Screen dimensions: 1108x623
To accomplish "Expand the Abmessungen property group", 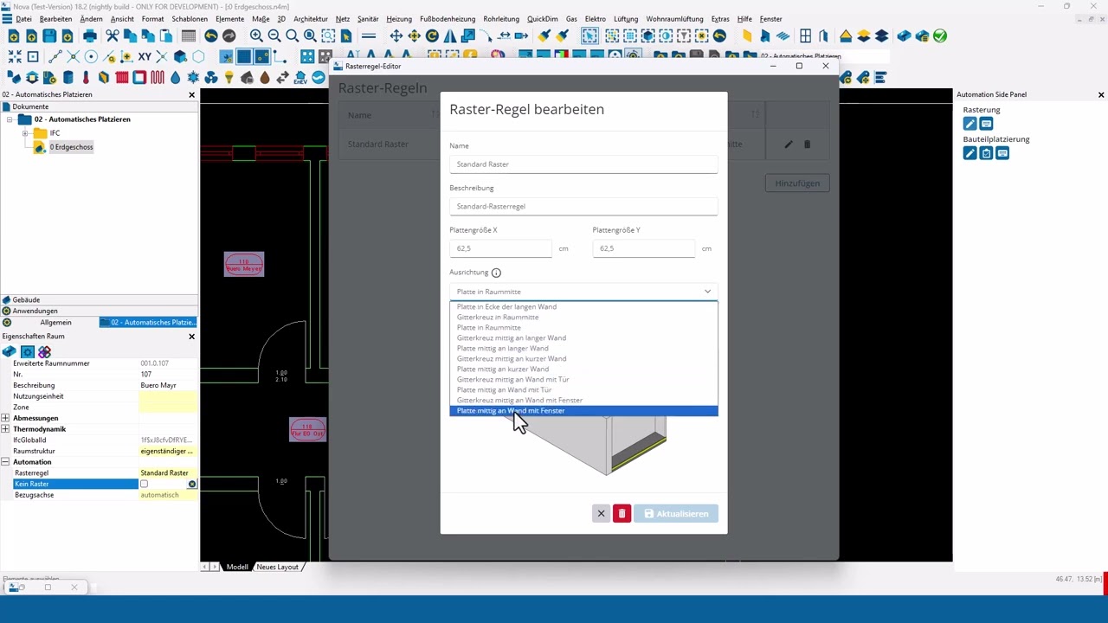I will click(x=5, y=418).
